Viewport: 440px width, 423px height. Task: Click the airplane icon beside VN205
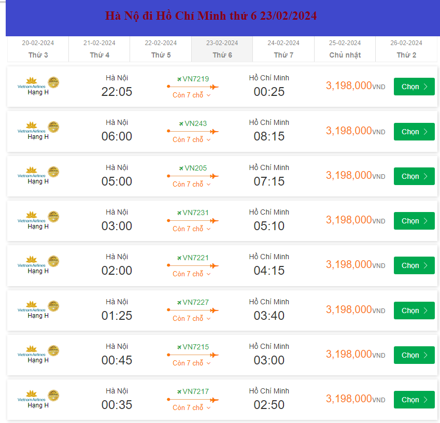pyautogui.click(x=181, y=168)
